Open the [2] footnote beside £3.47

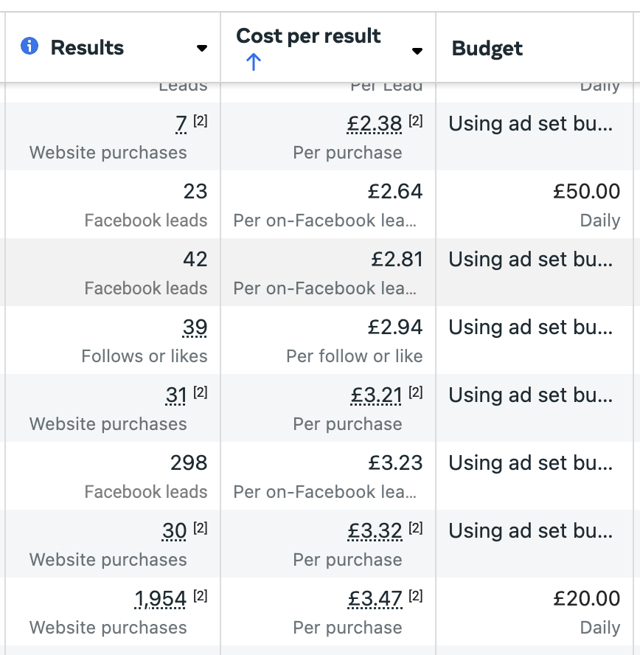415,596
